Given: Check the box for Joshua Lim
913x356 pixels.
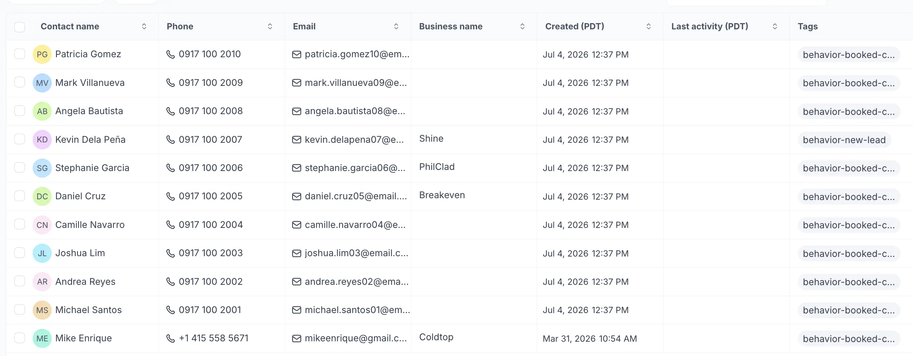Looking at the screenshot, I should pyautogui.click(x=19, y=253).
